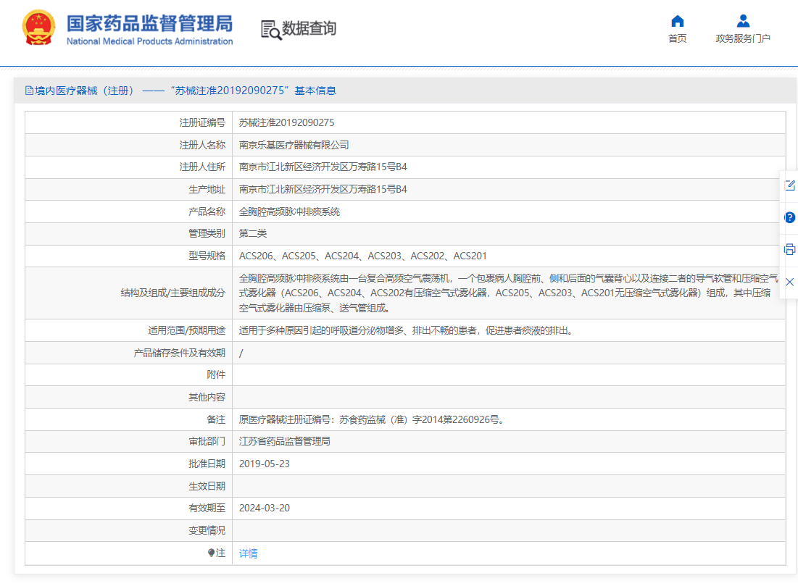Click the 批准日期 row label
The height and width of the screenshot is (586, 798).
[207, 464]
